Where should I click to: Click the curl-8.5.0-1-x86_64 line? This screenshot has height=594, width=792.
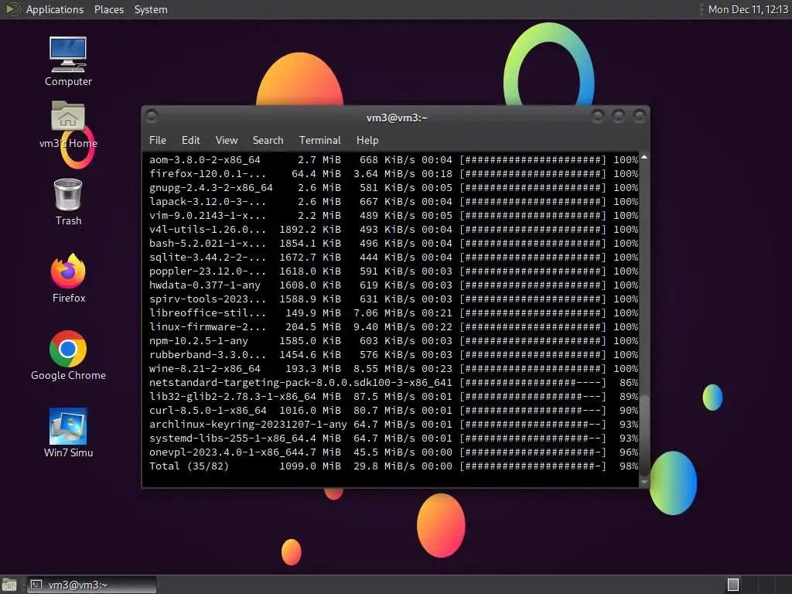coord(394,410)
